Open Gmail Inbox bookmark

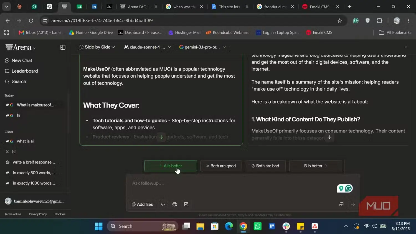pyautogui.click(x=41, y=32)
